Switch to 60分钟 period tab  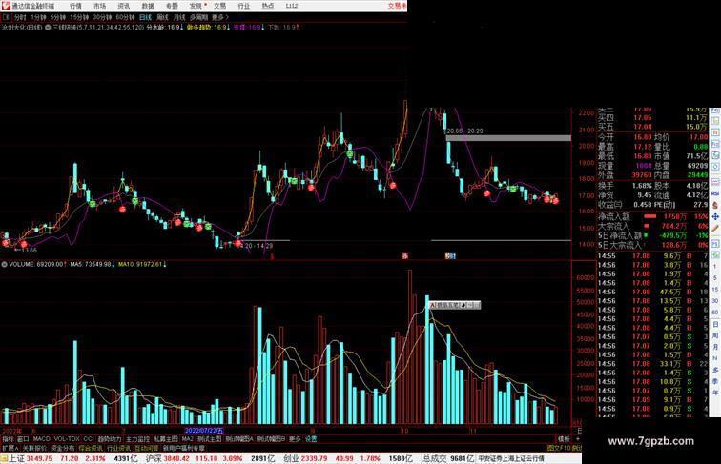125,17
